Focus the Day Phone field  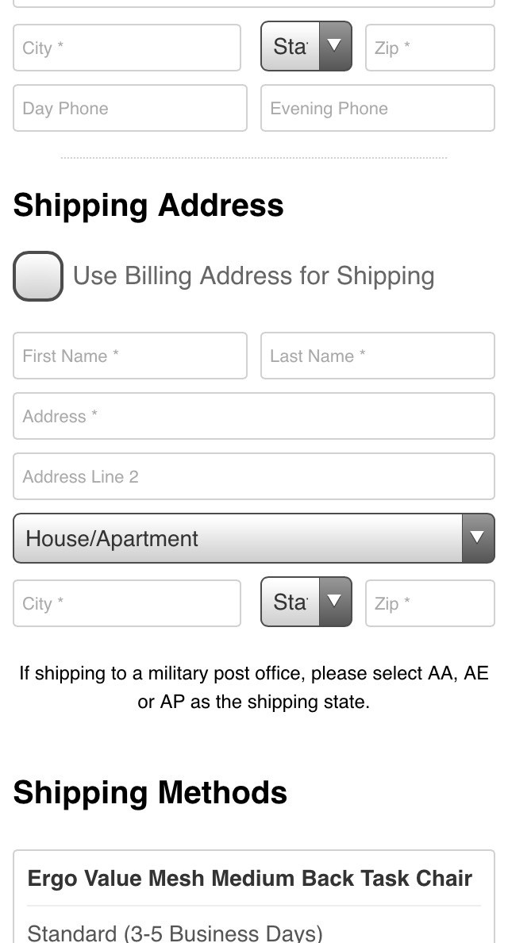click(x=129, y=109)
